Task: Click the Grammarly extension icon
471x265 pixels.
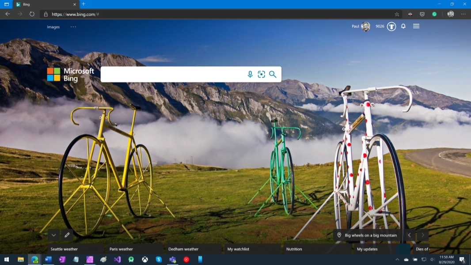Action: (434, 14)
